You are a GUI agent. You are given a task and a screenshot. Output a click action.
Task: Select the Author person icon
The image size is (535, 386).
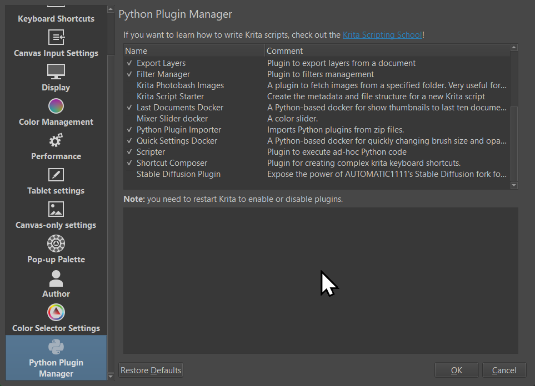pos(56,278)
